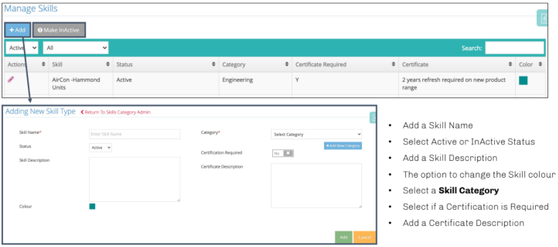
Task: Sort table by Status column
Action: coord(166,64)
